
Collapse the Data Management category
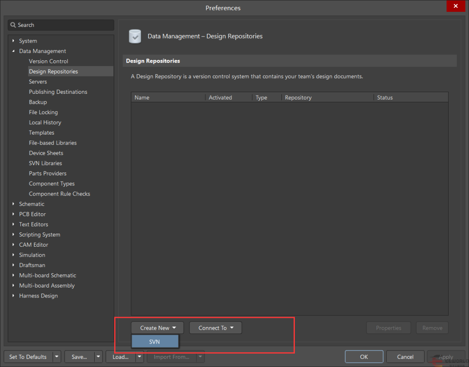click(13, 51)
